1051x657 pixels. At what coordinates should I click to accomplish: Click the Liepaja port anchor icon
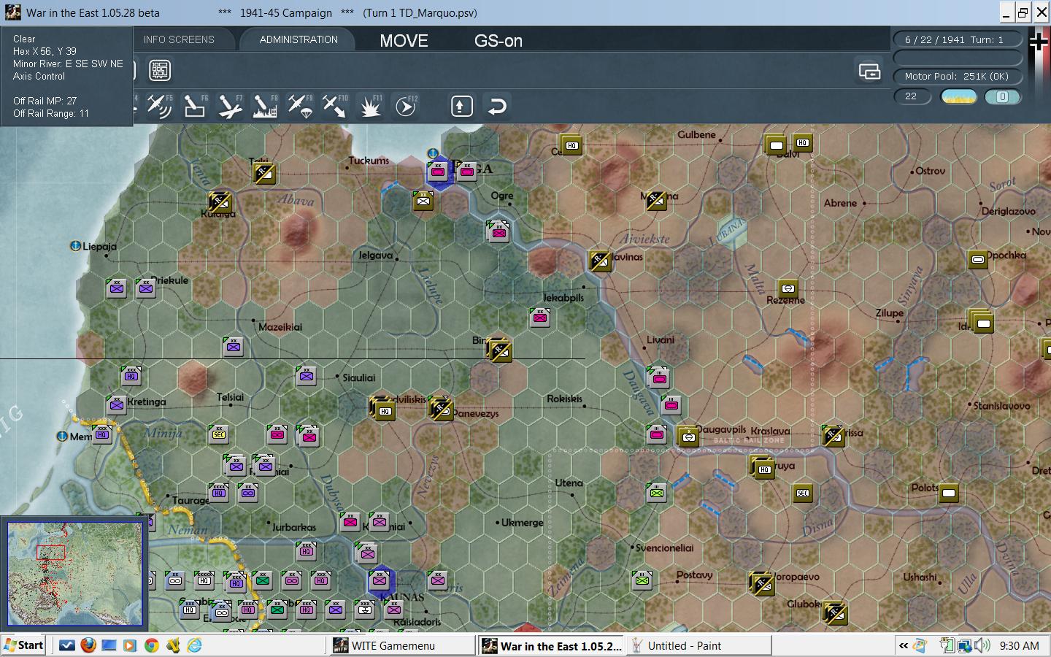(x=75, y=246)
